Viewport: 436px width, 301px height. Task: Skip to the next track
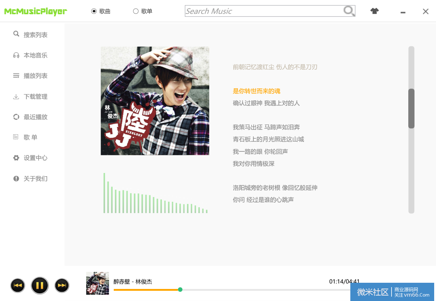pyautogui.click(x=62, y=285)
